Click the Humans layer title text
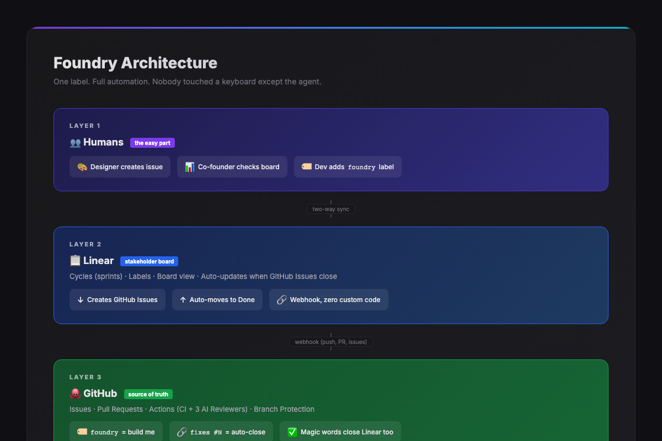The width and height of the screenshot is (662, 441). pyautogui.click(x=103, y=142)
